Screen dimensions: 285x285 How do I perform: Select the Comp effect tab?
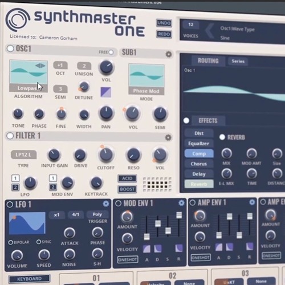(199, 153)
